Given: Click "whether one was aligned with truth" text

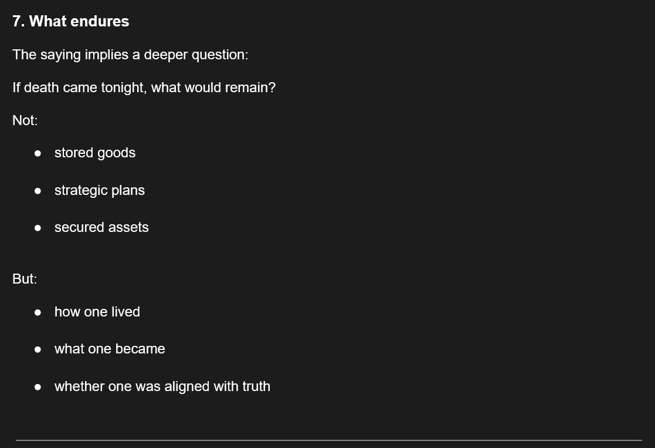Looking at the screenshot, I should click(162, 387).
